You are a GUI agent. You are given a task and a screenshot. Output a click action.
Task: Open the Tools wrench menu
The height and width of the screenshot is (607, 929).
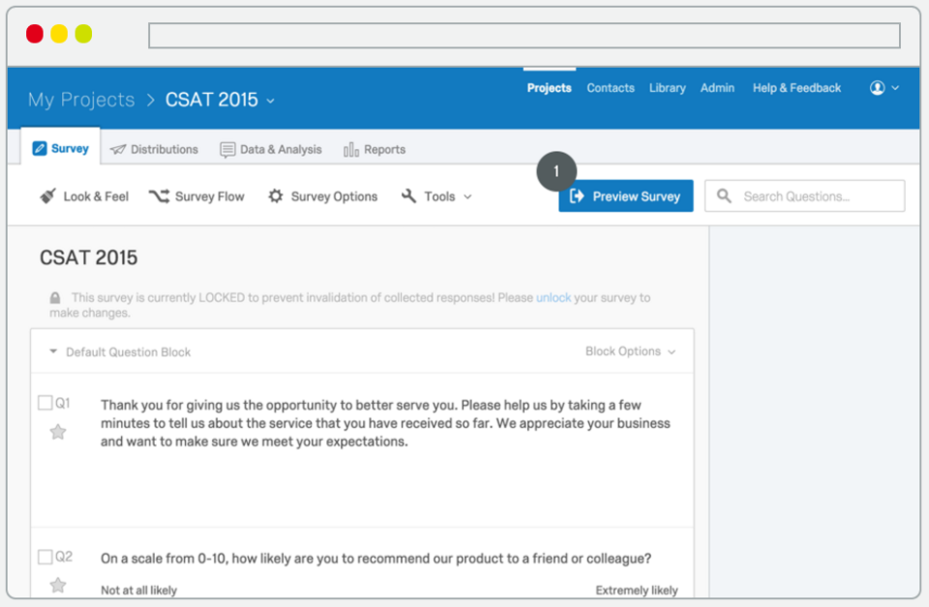click(x=407, y=196)
